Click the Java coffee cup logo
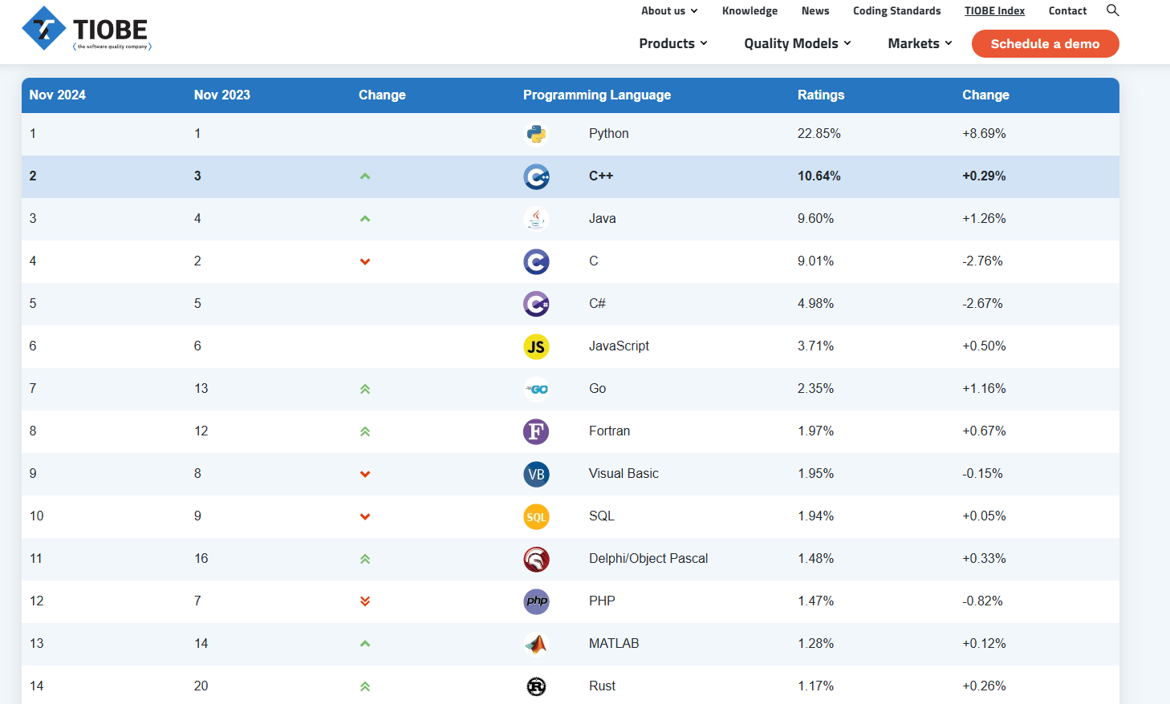The width and height of the screenshot is (1170, 704). 536,219
